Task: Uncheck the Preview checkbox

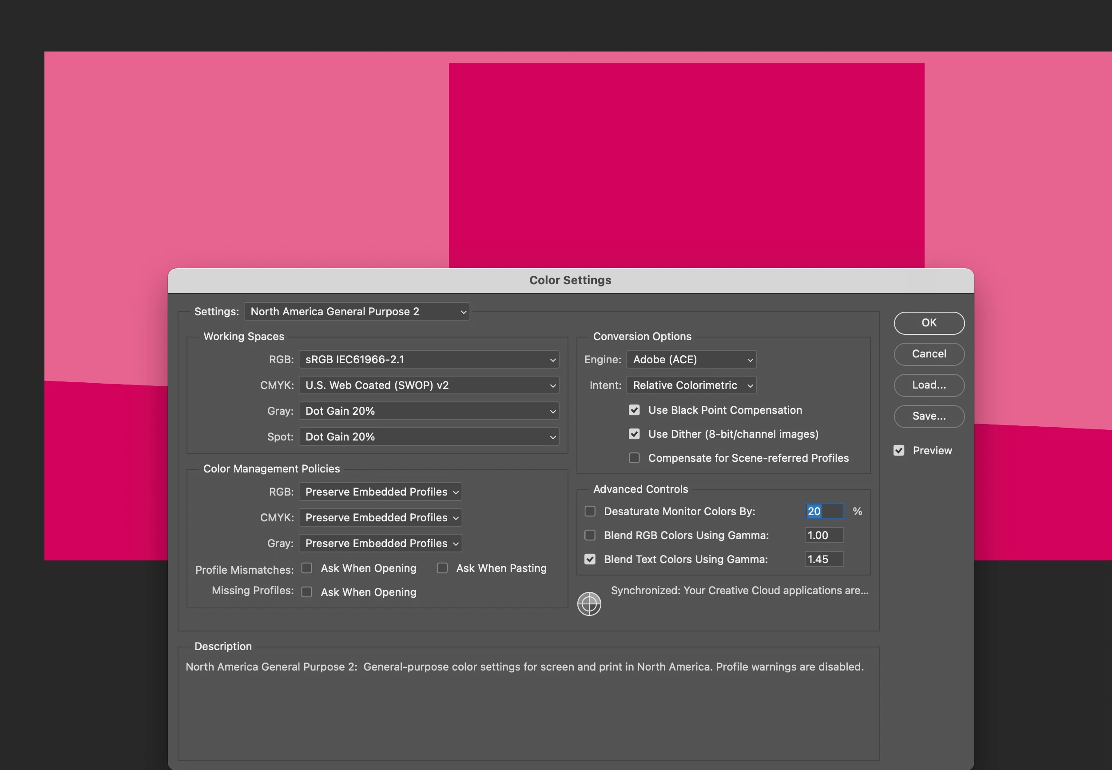Action: tap(898, 450)
